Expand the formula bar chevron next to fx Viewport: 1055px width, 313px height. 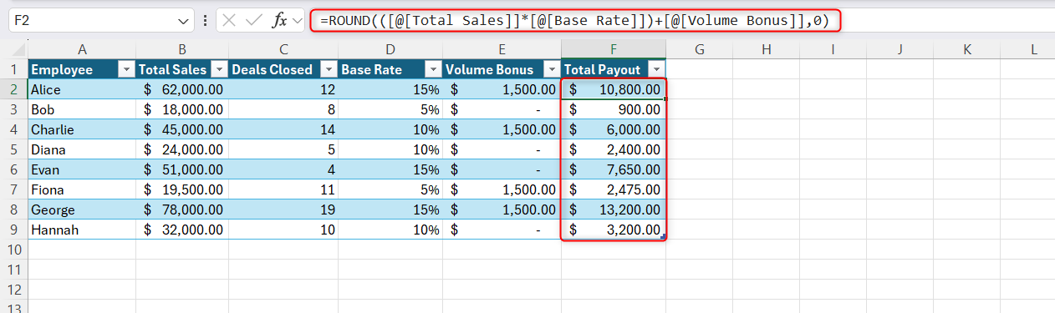pos(298,21)
